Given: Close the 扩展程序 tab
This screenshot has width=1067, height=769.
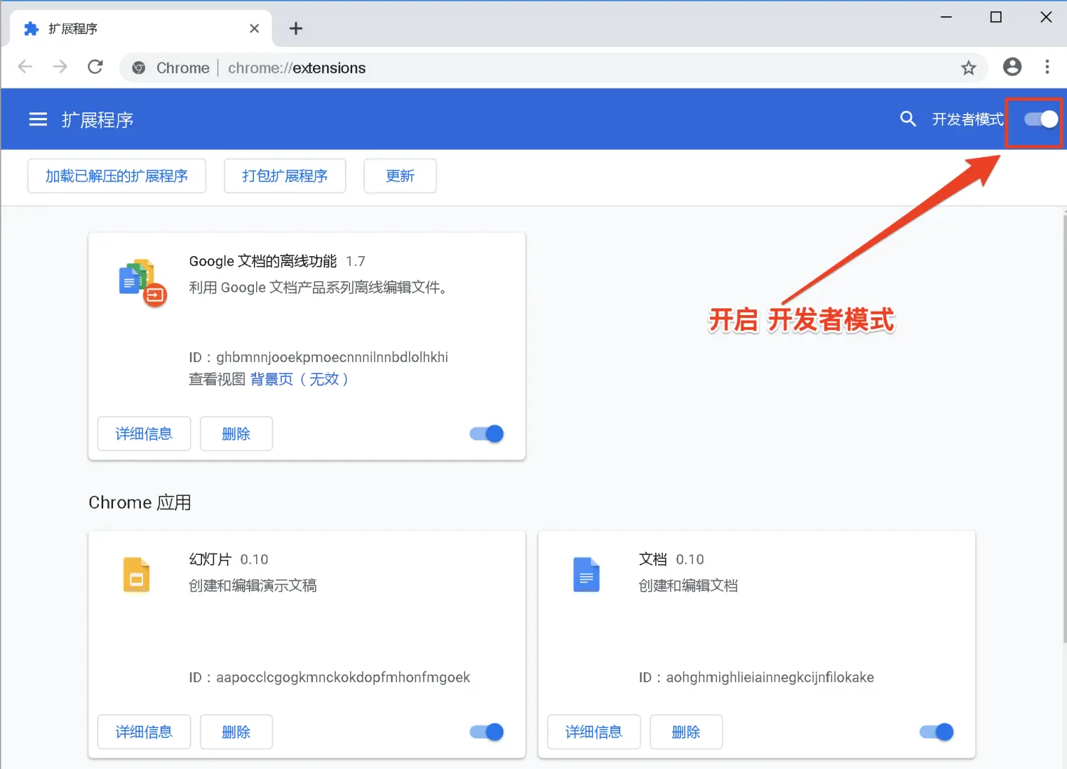Looking at the screenshot, I should [254, 28].
